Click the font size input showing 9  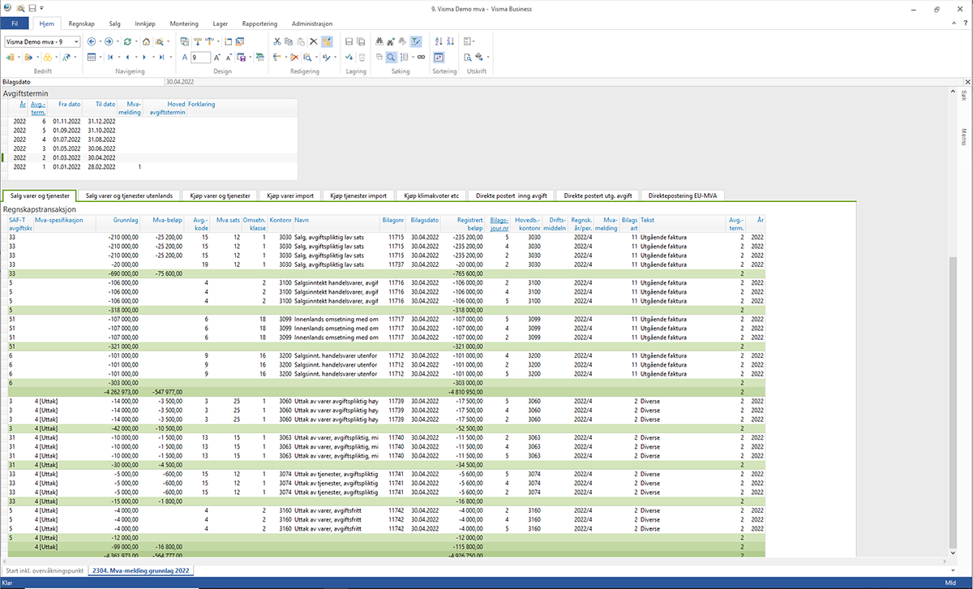(x=199, y=58)
